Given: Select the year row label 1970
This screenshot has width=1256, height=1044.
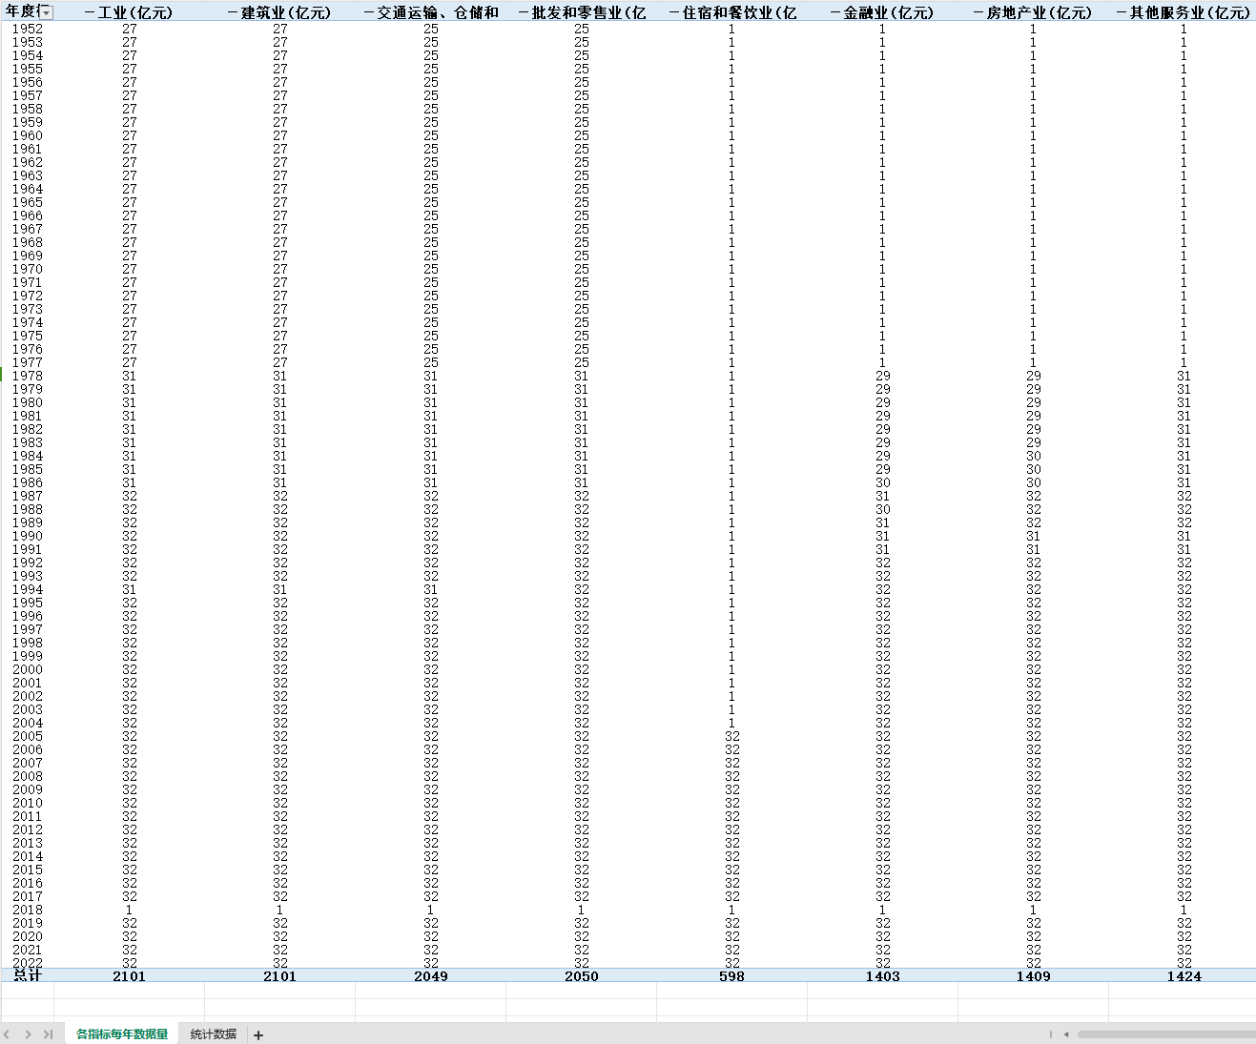Looking at the screenshot, I should tap(28, 269).
